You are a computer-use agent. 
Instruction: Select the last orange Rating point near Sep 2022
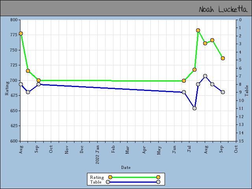[x=223, y=58]
